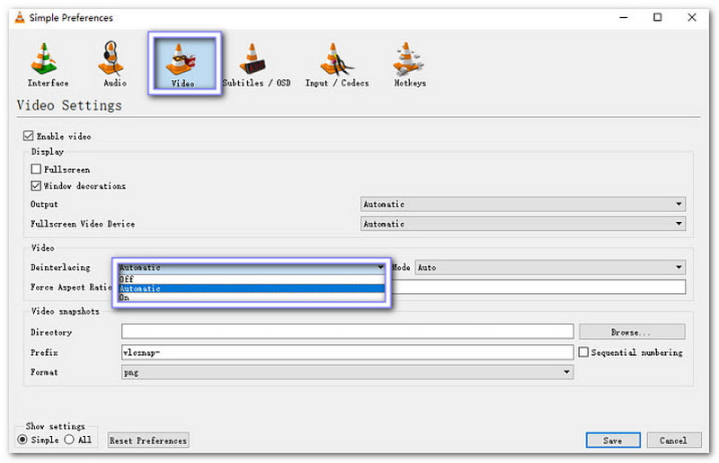Open the snapshot Format dropdown
Image resolution: width=719 pixels, height=463 pixels.
347,371
